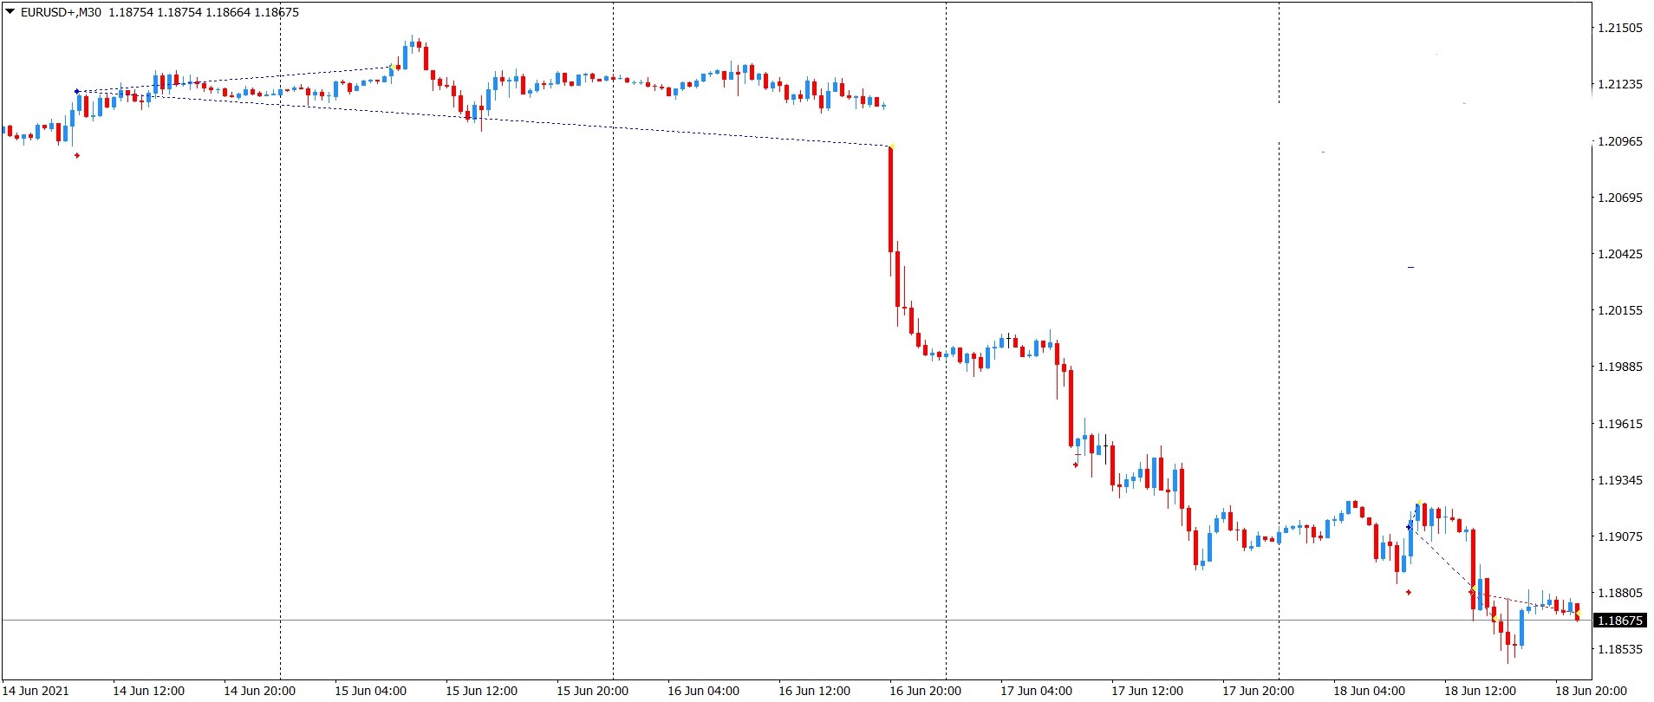Click the 1.20965 price scale label

coord(1619,141)
